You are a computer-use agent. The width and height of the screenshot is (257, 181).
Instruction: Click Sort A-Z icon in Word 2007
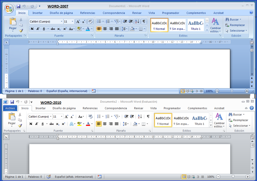click(x=137, y=21)
